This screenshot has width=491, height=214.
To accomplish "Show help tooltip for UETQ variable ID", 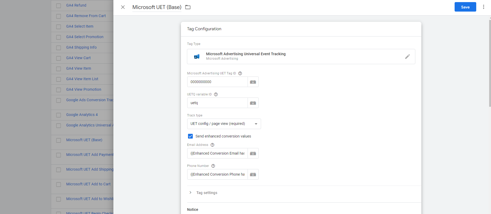I will pos(216,94).
